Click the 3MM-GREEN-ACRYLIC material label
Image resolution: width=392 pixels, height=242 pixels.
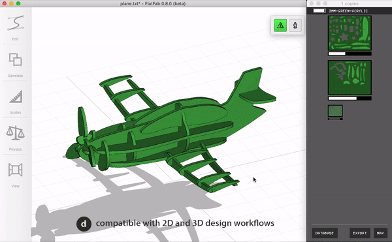[348, 11]
